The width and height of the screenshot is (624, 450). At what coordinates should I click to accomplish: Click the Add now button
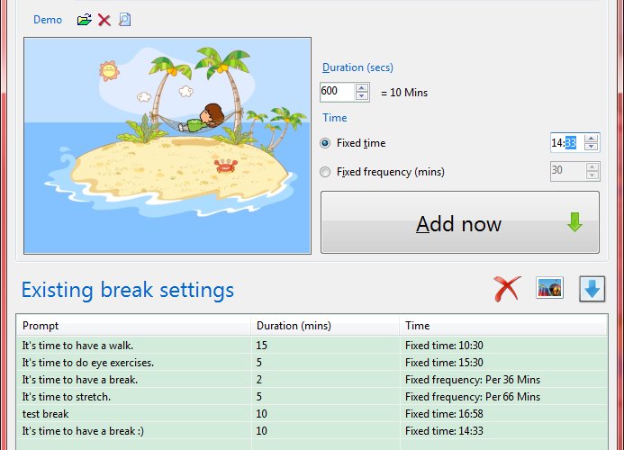(x=460, y=222)
